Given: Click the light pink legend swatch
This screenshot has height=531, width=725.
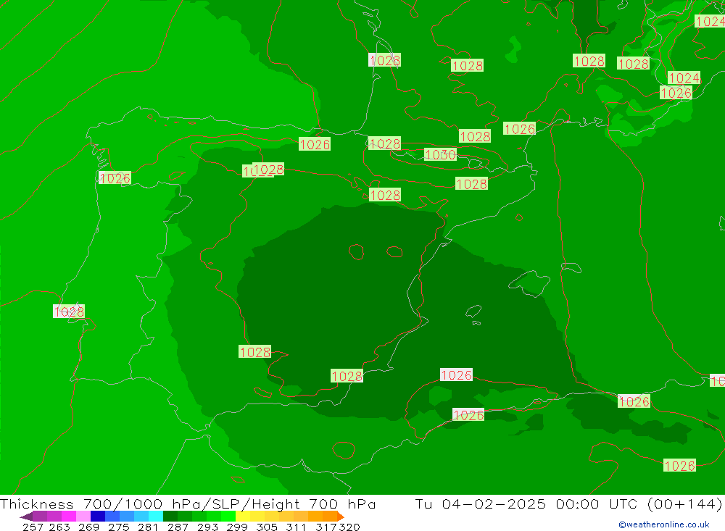Looking at the screenshot, I should tap(83, 517).
